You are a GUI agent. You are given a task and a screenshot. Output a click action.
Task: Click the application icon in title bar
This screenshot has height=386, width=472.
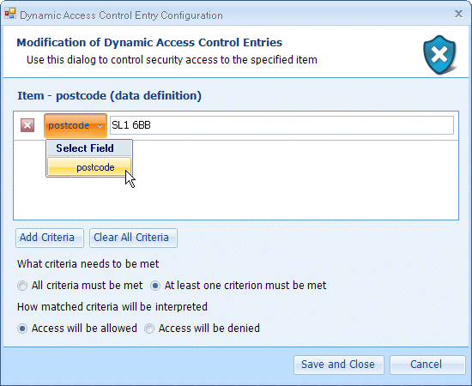coord(10,14)
